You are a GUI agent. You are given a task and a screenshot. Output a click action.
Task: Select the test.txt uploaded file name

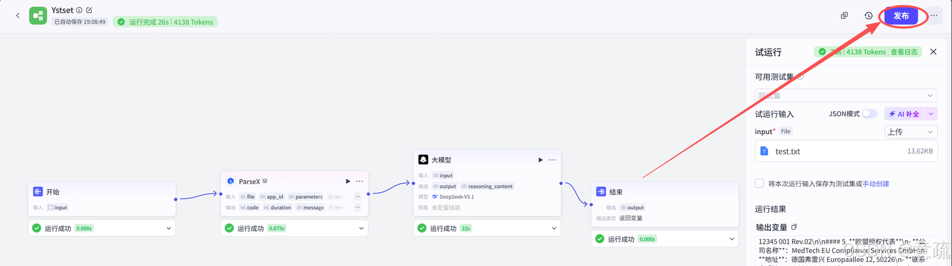pos(787,151)
